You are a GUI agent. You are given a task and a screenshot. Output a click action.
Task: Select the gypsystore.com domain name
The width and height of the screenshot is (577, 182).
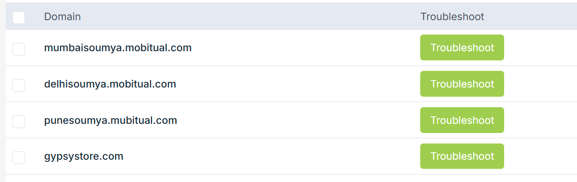tap(83, 156)
